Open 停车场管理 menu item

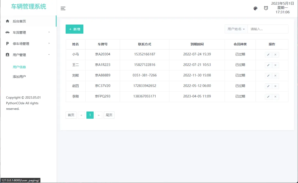coord(28,44)
